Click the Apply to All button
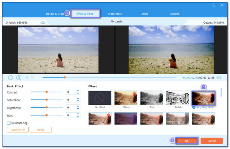This screenshot has width=230, height=149. click(18, 130)
